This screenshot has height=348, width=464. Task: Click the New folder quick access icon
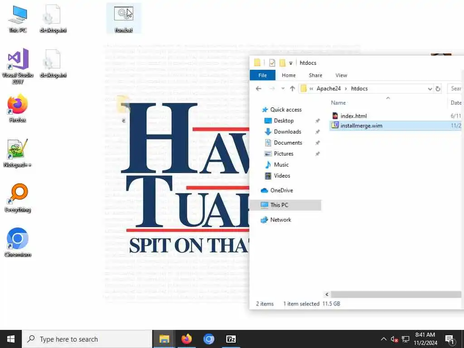tap(282, 63)
